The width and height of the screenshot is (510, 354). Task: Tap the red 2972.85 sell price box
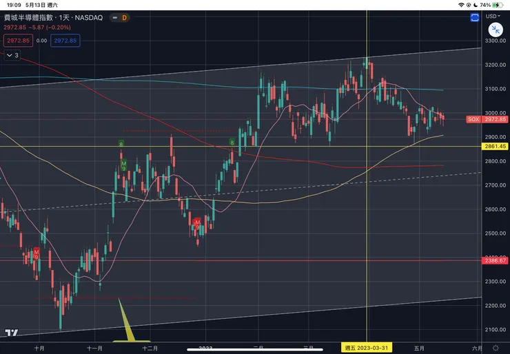point(18,41)
